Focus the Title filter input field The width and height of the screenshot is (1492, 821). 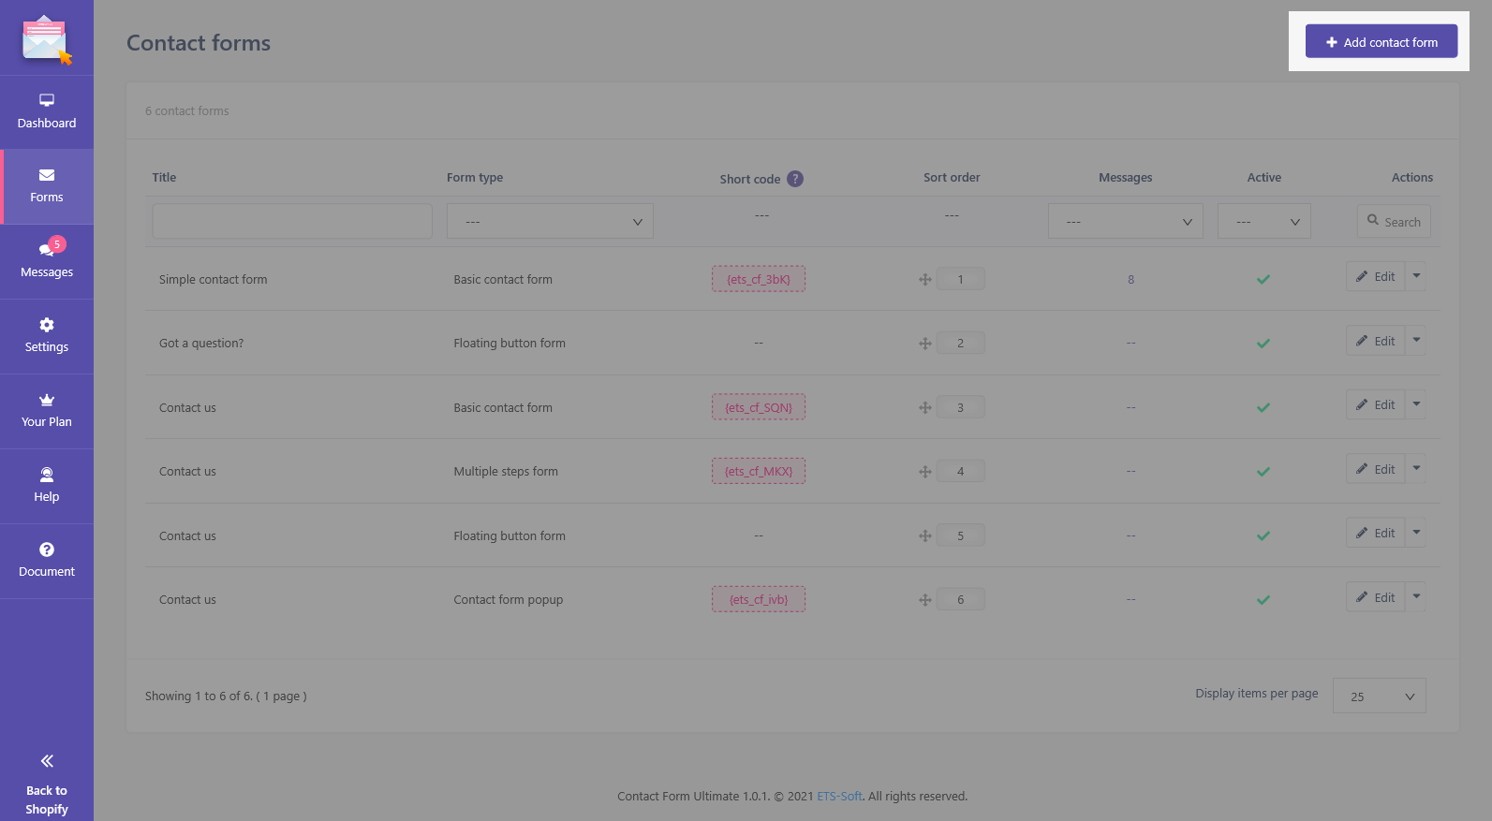292,221
